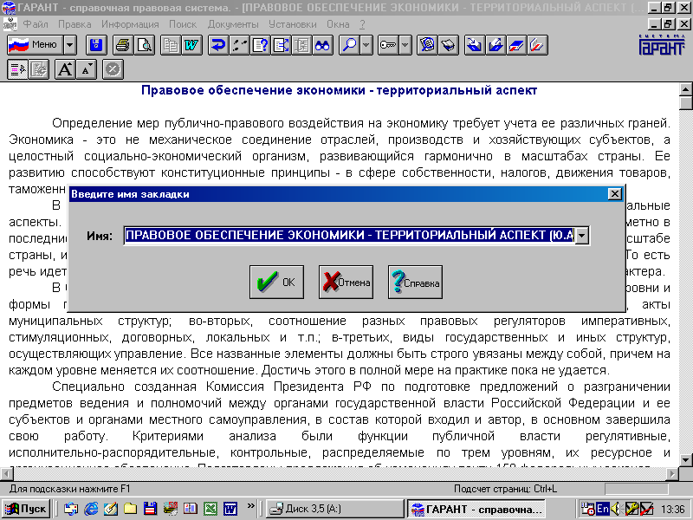Open the Установки menu
Image resolution: width=693 pixels, height=520 pixels.
point(293,24)
